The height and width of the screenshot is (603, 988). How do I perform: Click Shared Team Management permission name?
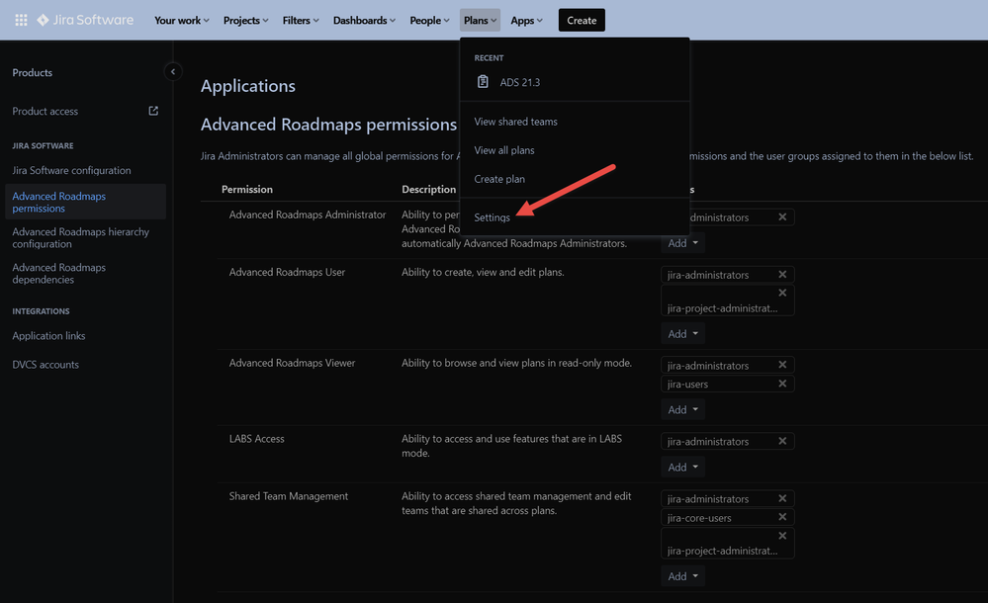[289, 496]
